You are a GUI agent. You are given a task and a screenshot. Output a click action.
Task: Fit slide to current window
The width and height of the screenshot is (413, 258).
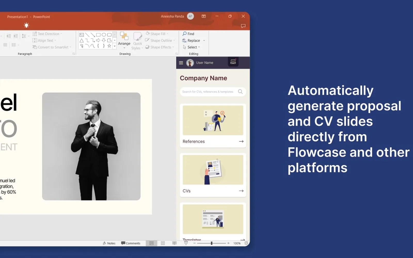coord(246,243)
